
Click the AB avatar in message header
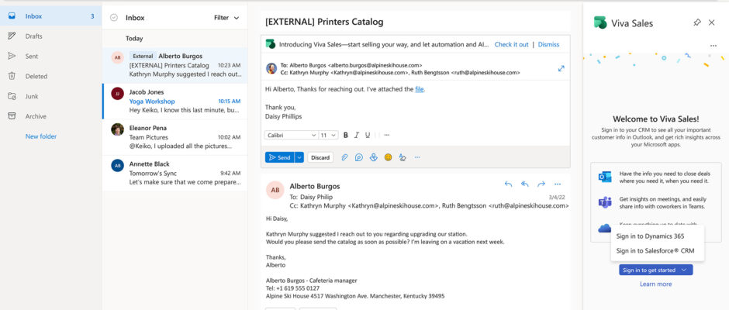(275, 190)
